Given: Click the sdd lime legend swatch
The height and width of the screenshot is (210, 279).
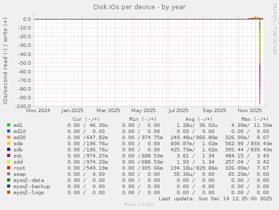Looking at the screenshot, I should tap(9, 162).
